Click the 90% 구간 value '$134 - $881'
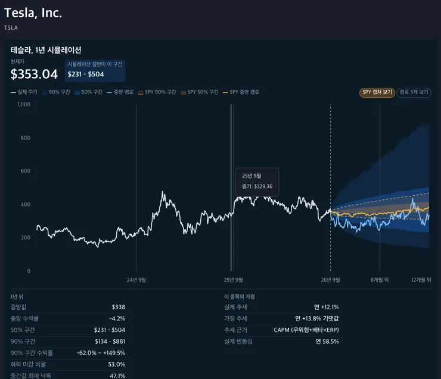Viewport: 441px width, 379px height. (x=110, y=341)
